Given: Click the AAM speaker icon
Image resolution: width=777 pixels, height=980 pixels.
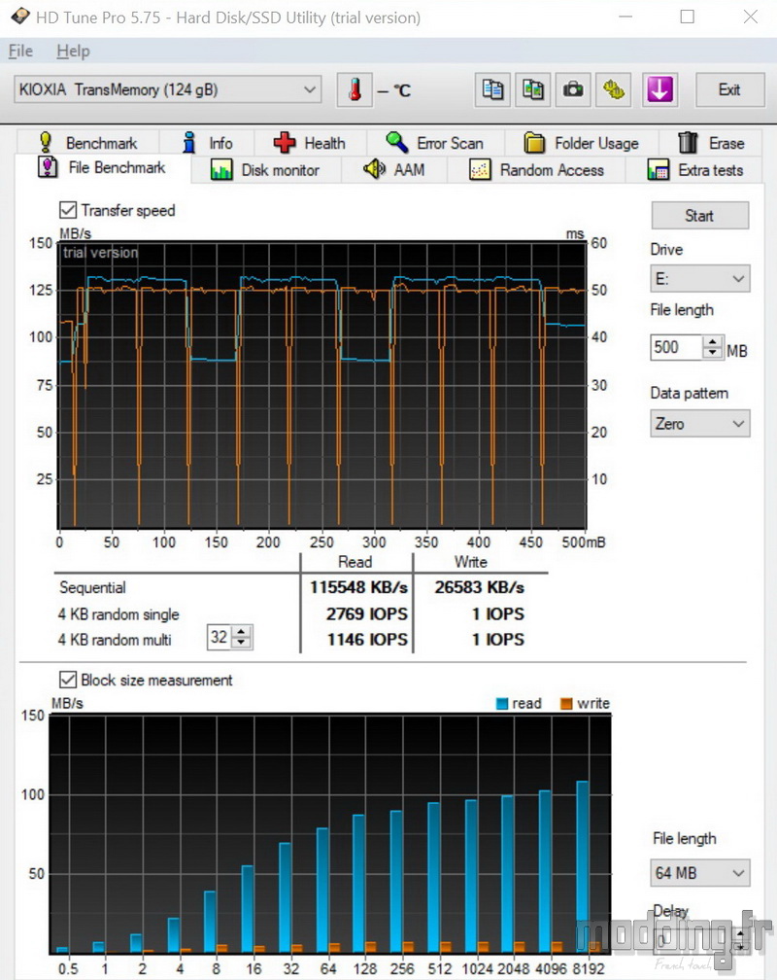Looking at the screenshot, I should 375,169.
